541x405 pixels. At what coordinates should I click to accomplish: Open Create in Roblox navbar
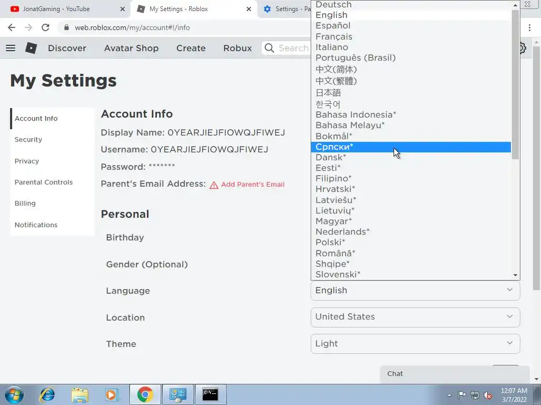point(191,48)
